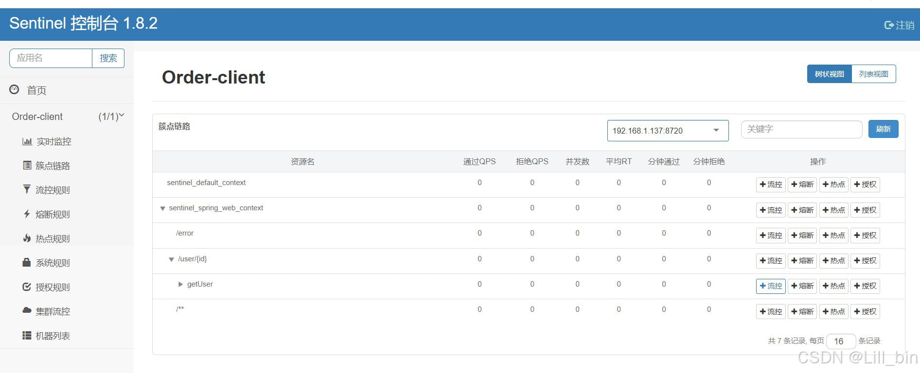Add 热点 rule for sentinel_default_context
Image resolution: width=920 pixels, height=373 pixels.
[834, 185]
